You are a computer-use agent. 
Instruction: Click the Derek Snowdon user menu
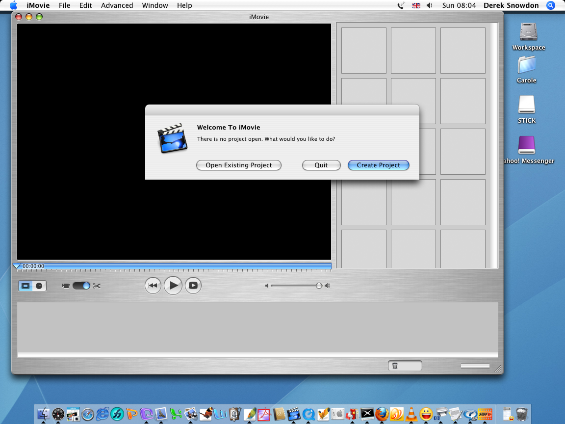click(x=511, y=5)
